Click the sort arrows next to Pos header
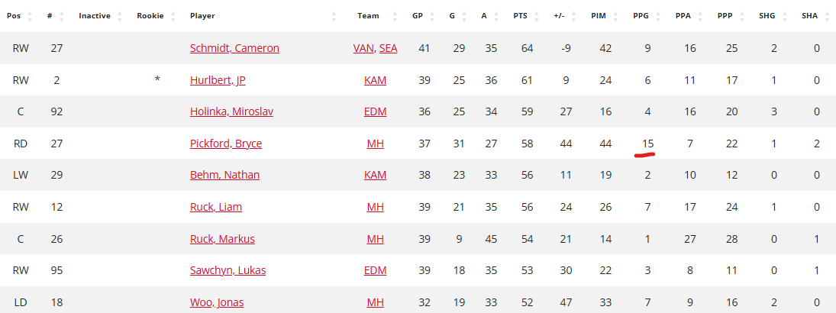Screen dimensions: 836x313 [29, 16]
